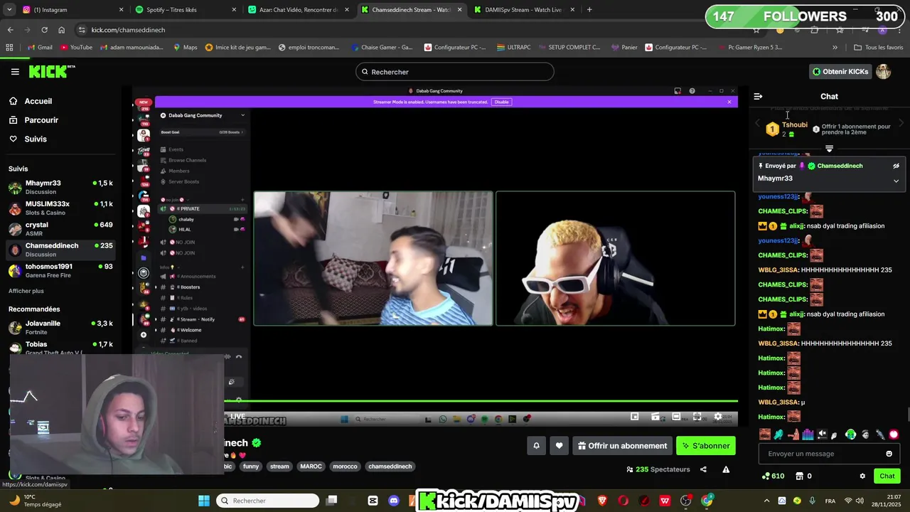This screenshot has height=512, width=910.
Task: Hide the pinned message
Action: coord(896,166)
